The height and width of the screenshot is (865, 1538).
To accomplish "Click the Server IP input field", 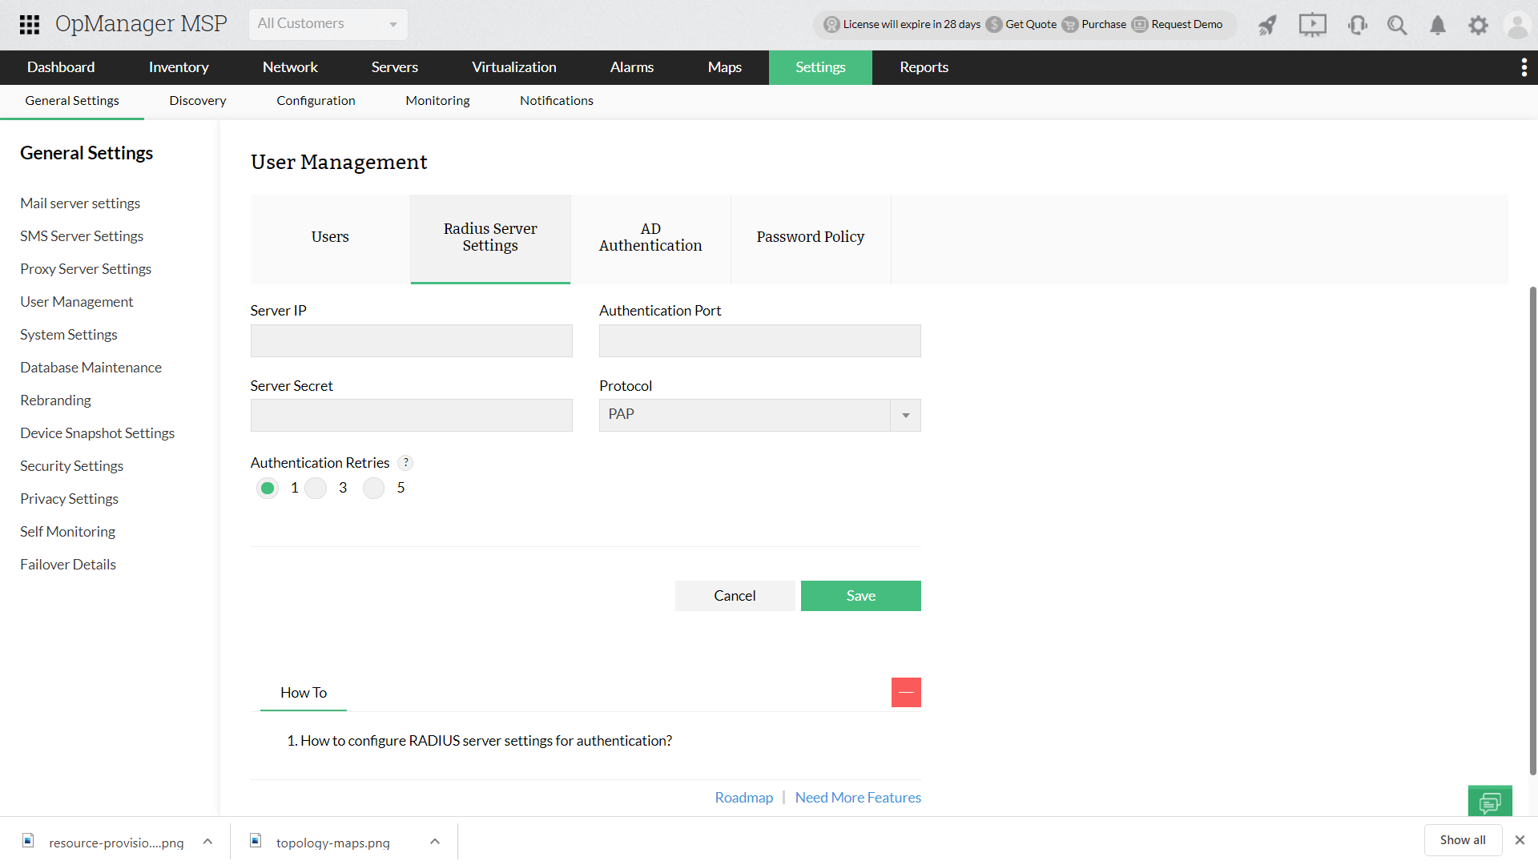I will tap(411, 340).
